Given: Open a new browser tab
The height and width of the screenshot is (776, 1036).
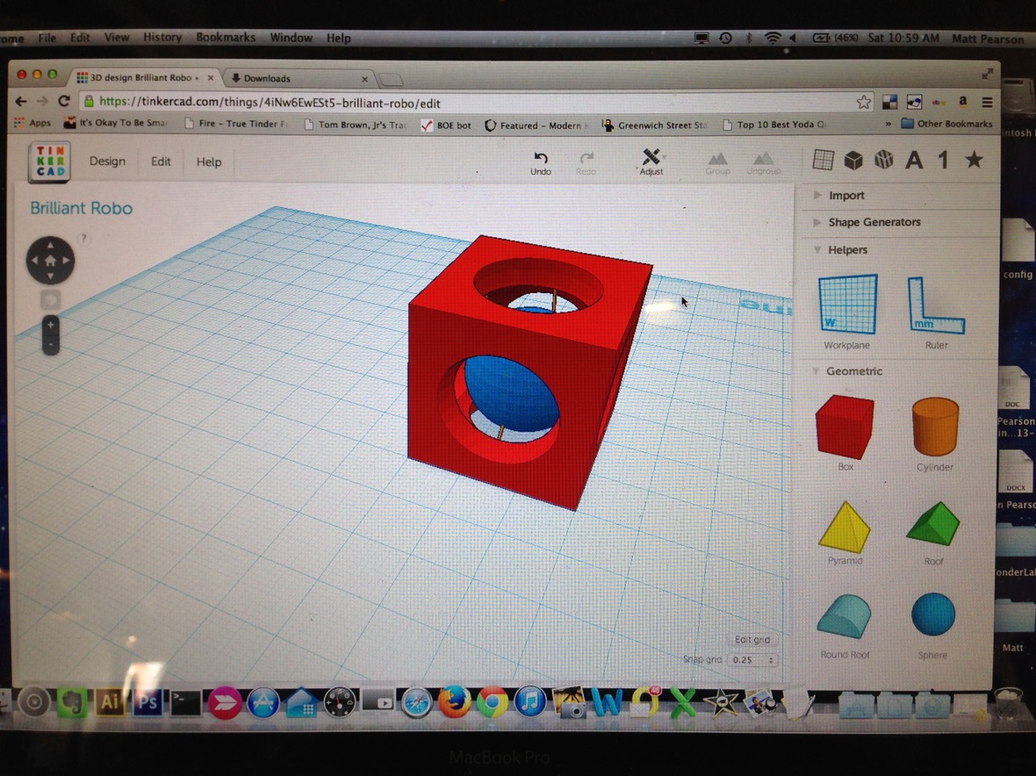Looking at the screenshot, I should 392,80.
